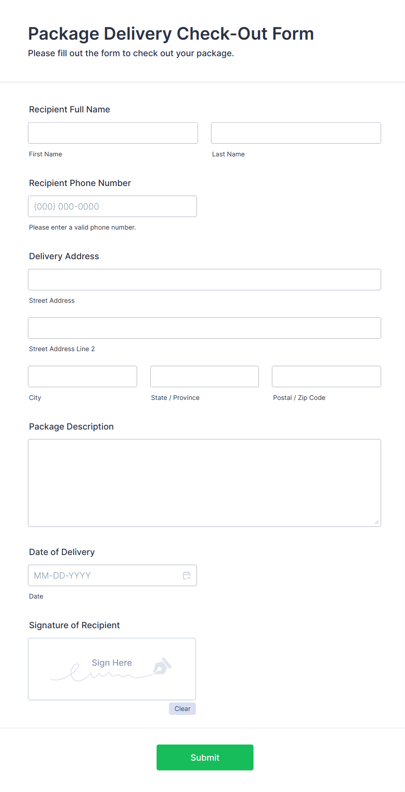Click the Last Name input field
Viewport: 405px width, 792px height.
pyautogui.click(x=296, y=133)
